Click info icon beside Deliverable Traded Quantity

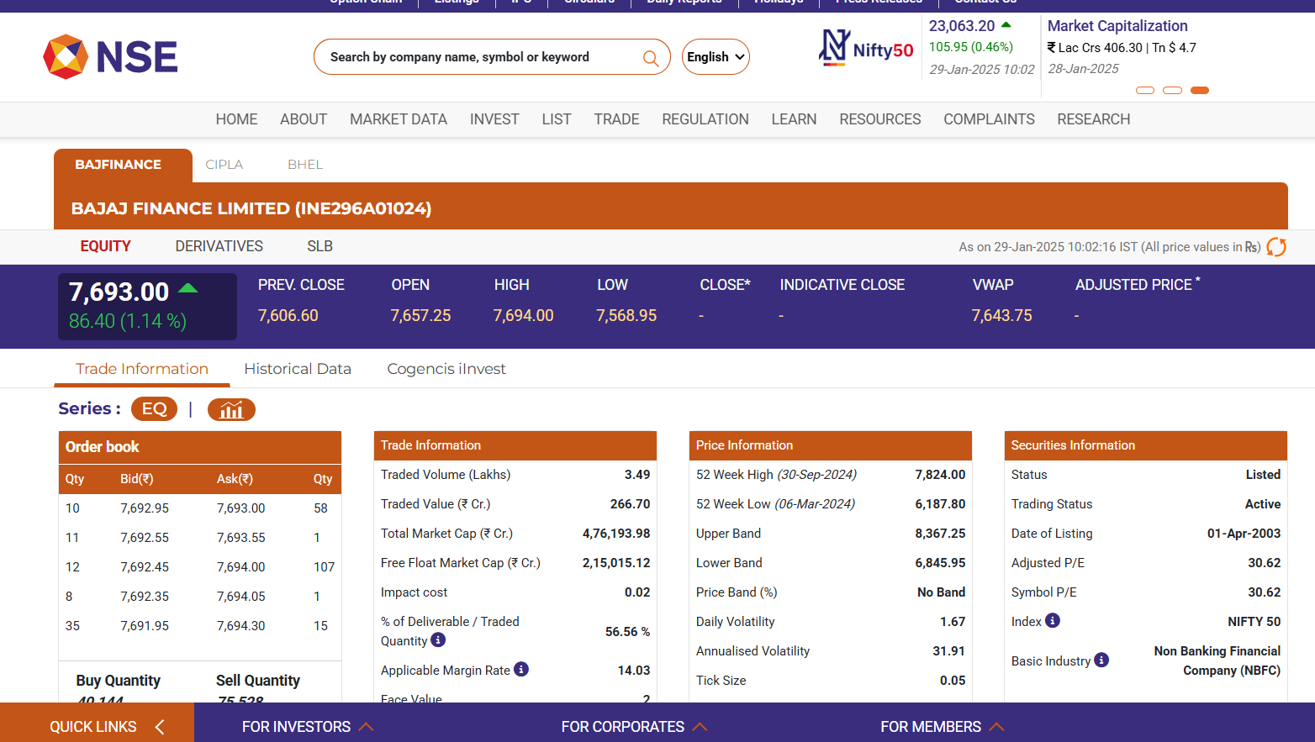438,640
